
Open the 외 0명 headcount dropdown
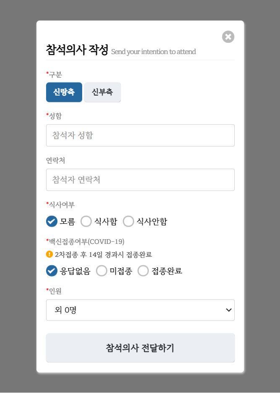click(140, 310)
